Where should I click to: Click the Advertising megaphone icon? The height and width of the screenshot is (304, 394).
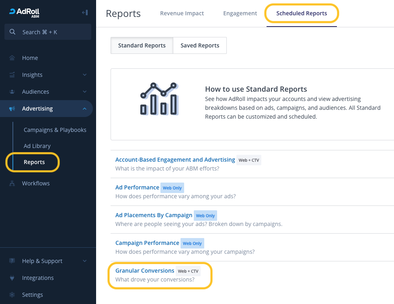(x=12, y=109)
